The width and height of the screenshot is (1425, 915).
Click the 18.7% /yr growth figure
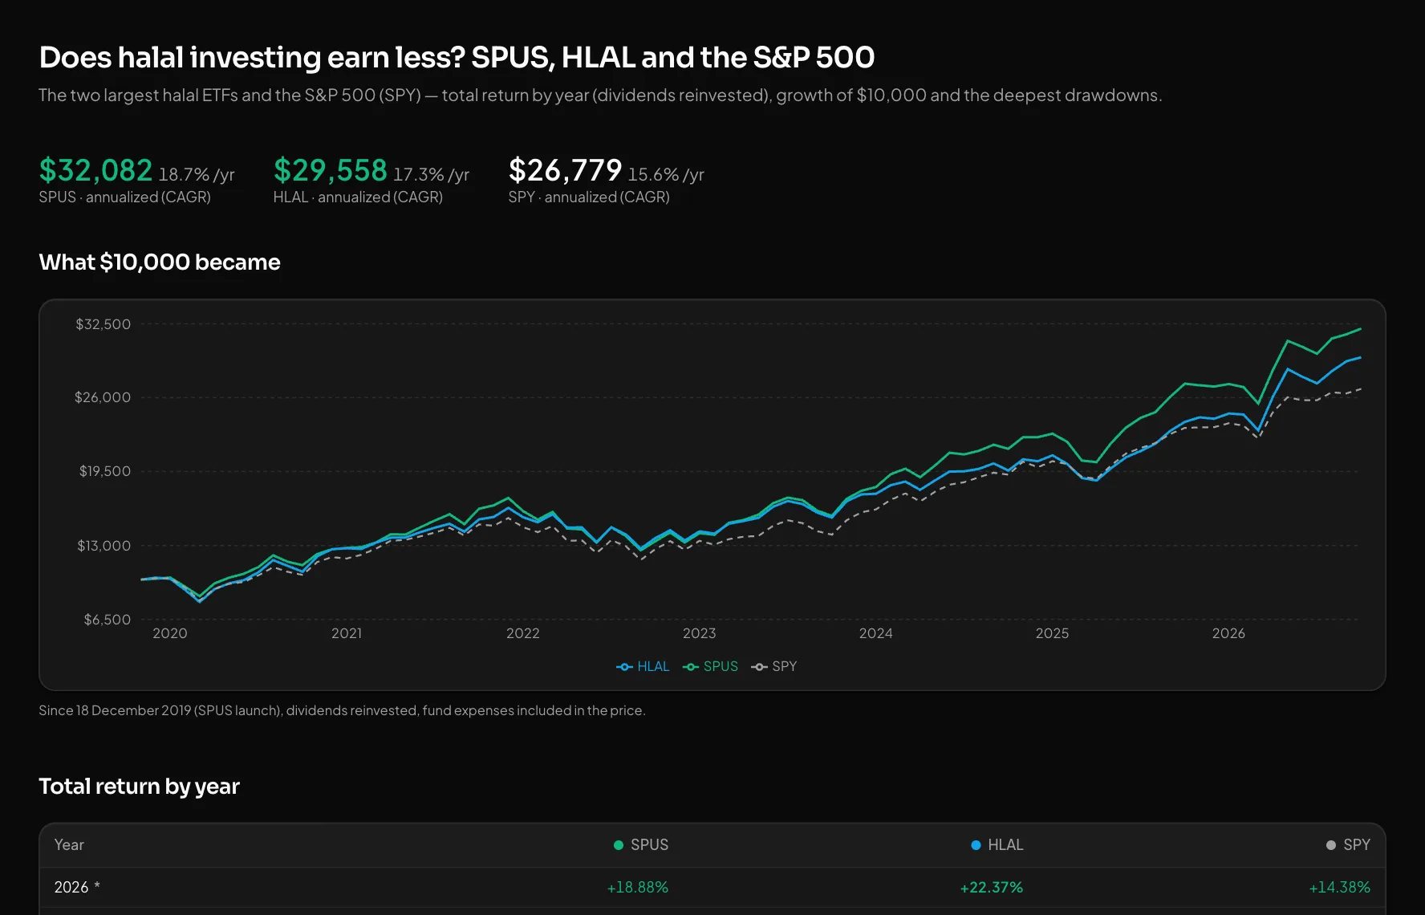197,174
